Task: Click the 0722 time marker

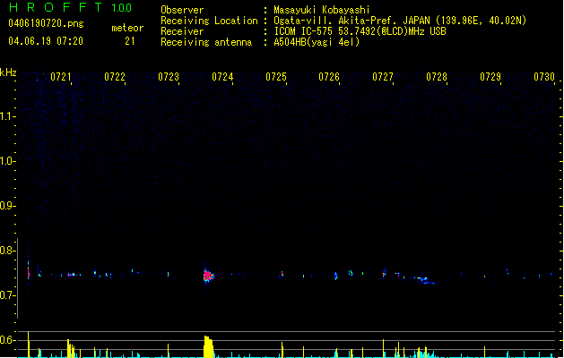Action: click(115, 77)
